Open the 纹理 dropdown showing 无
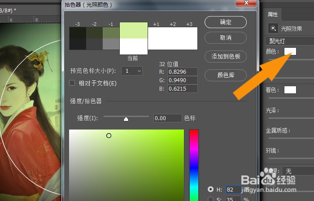 click(x=298, y=171)
